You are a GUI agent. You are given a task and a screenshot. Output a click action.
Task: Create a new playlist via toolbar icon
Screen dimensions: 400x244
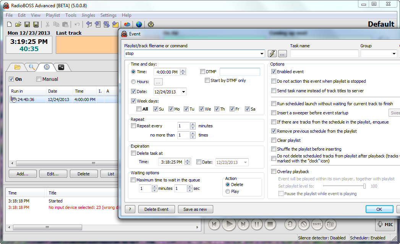click(x=10, y=24)
